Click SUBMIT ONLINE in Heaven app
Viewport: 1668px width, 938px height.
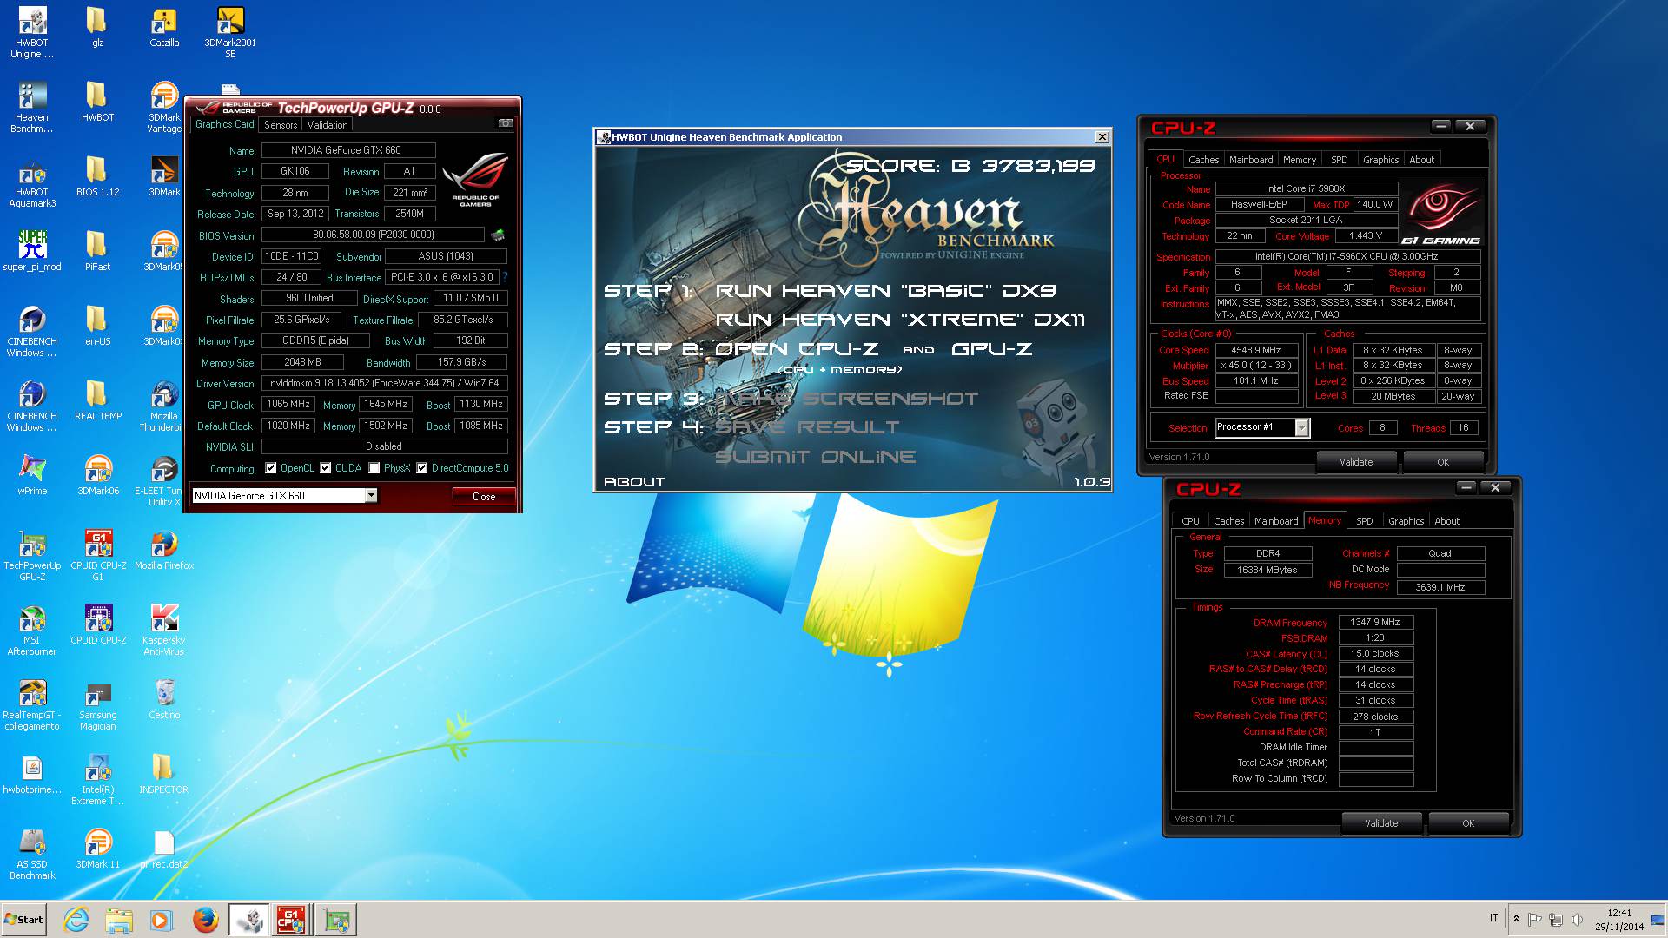point(815,457)
